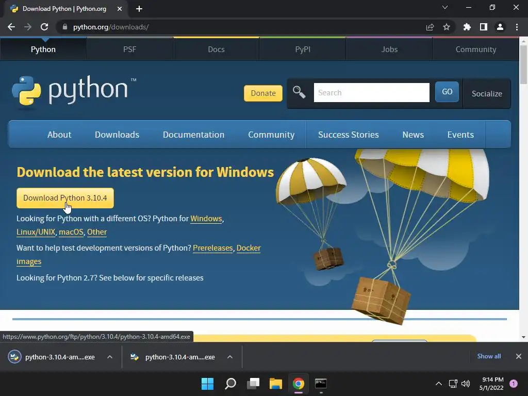Click the Prereleases link
Viewport: 528px width, 396px height.
pos(212,248)
